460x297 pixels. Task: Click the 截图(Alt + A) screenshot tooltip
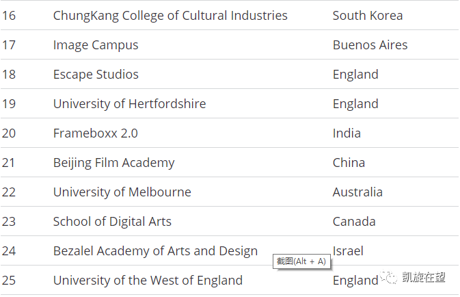[301, 261]
